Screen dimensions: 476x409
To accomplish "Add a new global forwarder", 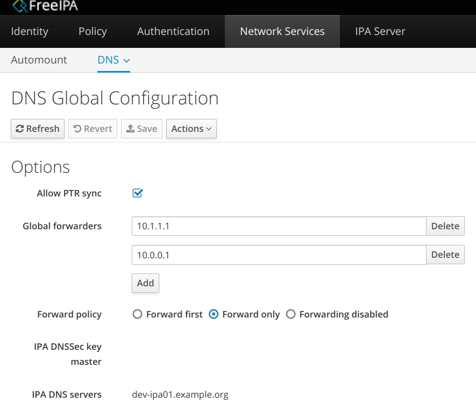I will (145, 283).
